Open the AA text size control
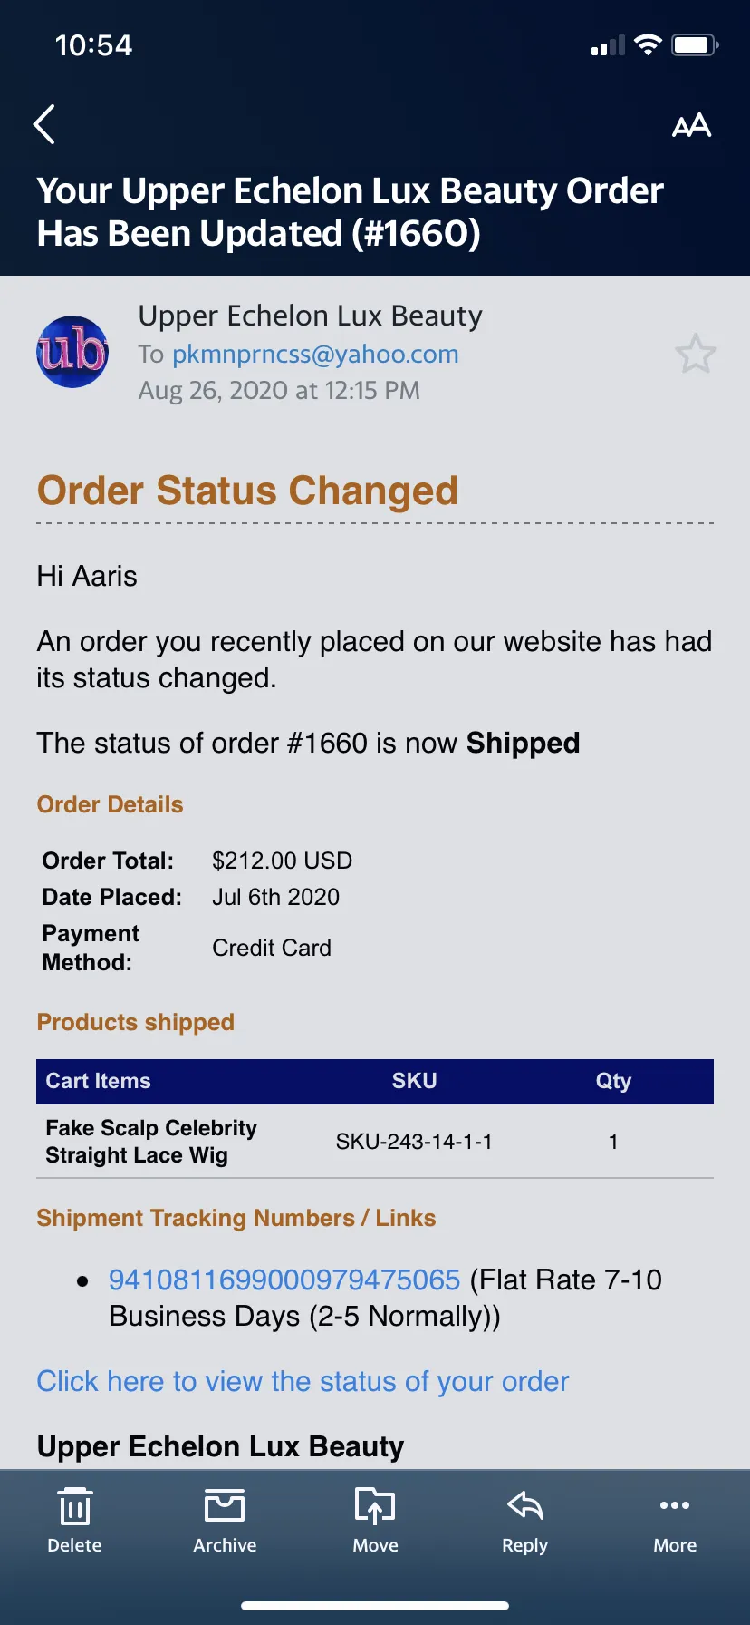750x1625 pixels. tap(691, 125)
